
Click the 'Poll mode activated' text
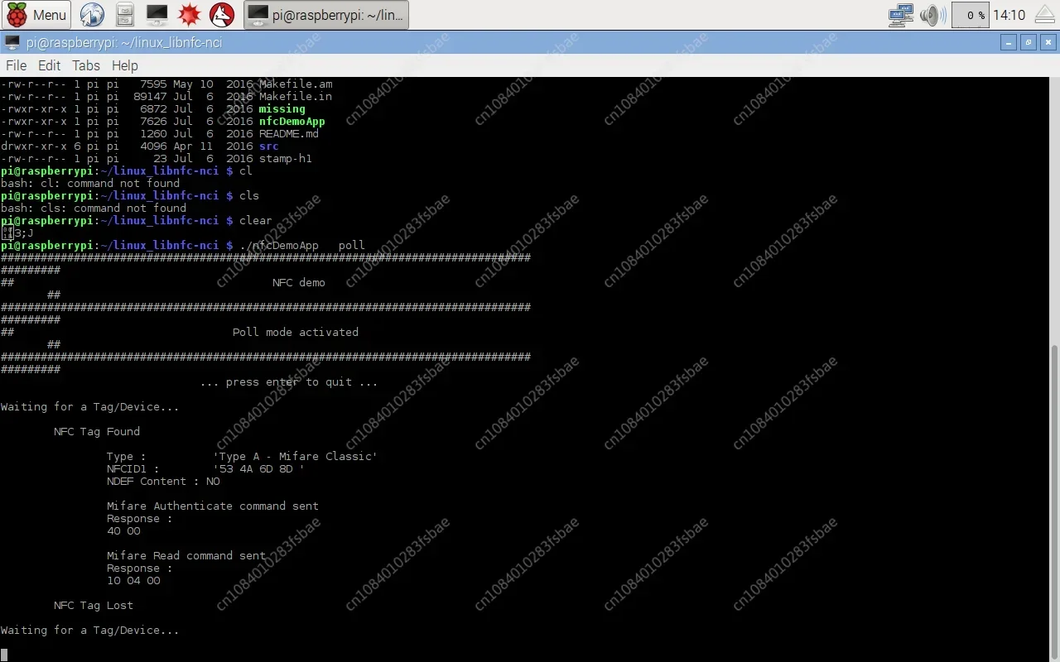tap(296, 332)
